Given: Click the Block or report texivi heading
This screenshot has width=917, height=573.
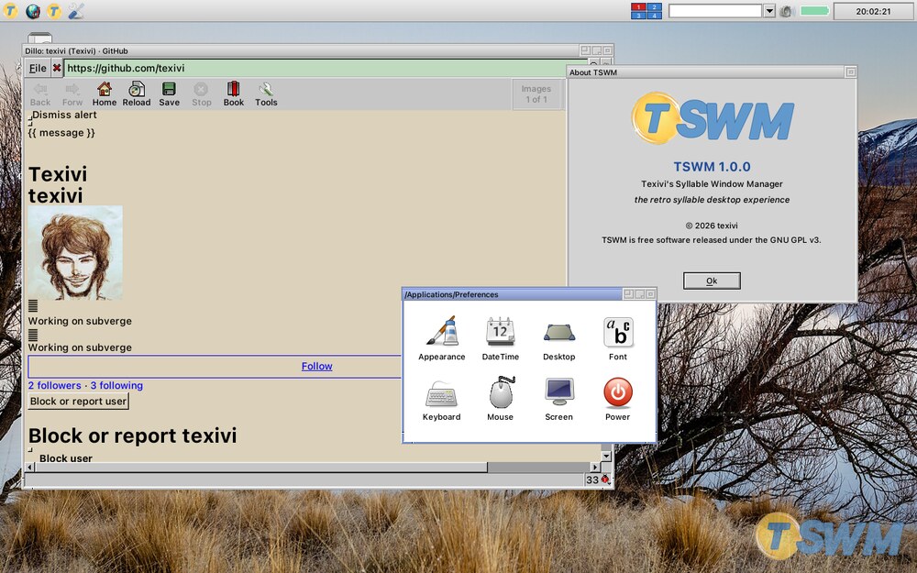Looking at the screenshot, I should pyautogui.click(x=133, y=435).
